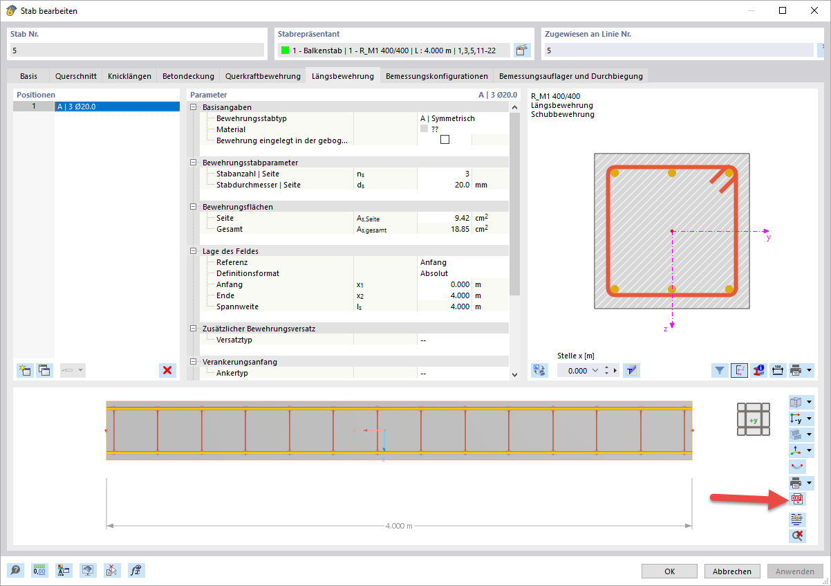Collapse the Verankerungsanfang group
The image size is (831, 586).
click(194, 362)
